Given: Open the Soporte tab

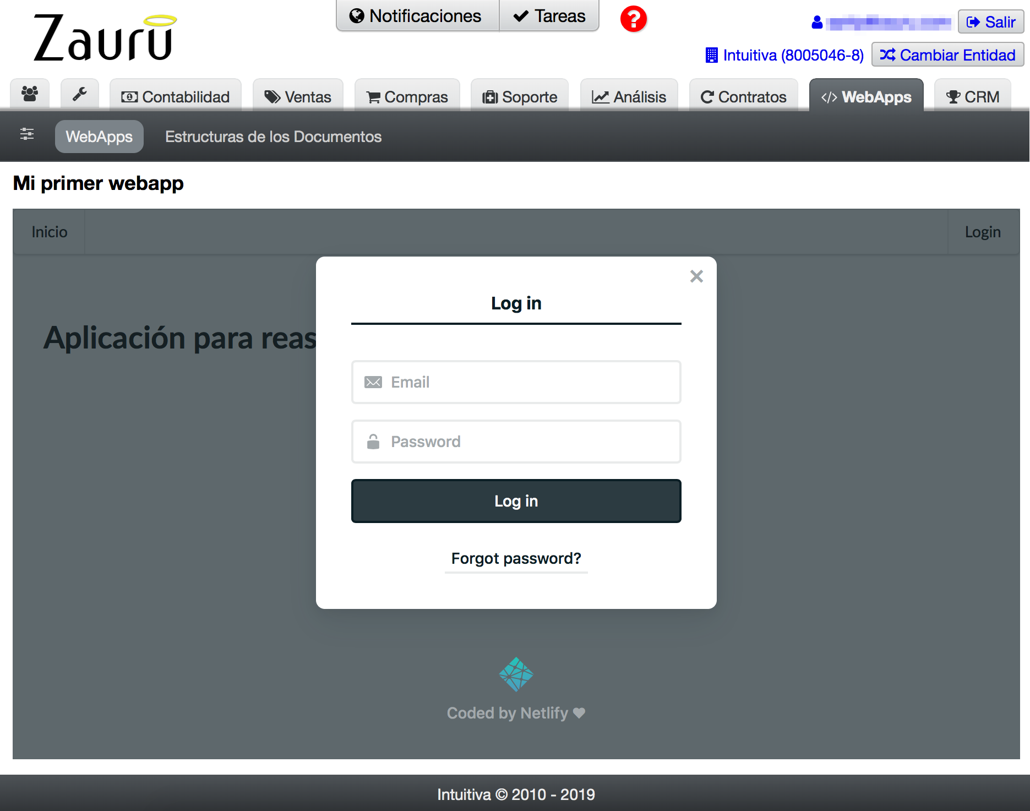Looking at the screenshot, I should point(520,96).
